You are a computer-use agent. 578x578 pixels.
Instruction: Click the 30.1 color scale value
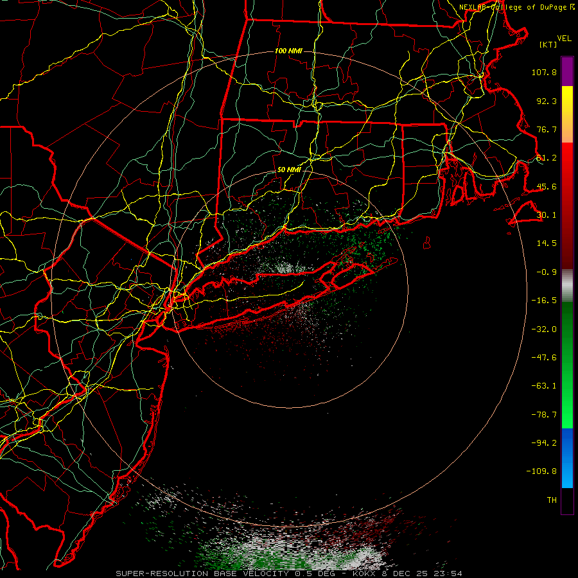coord(547,215)
